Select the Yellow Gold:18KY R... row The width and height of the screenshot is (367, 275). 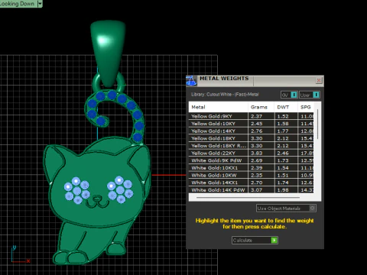tap(251, 146)
